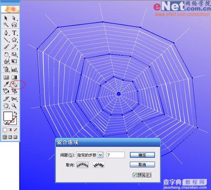This screenshot has width=211, height=190.
Task: Open the 间距 spacing dropdown arrow
Action: tap(100, 155)
